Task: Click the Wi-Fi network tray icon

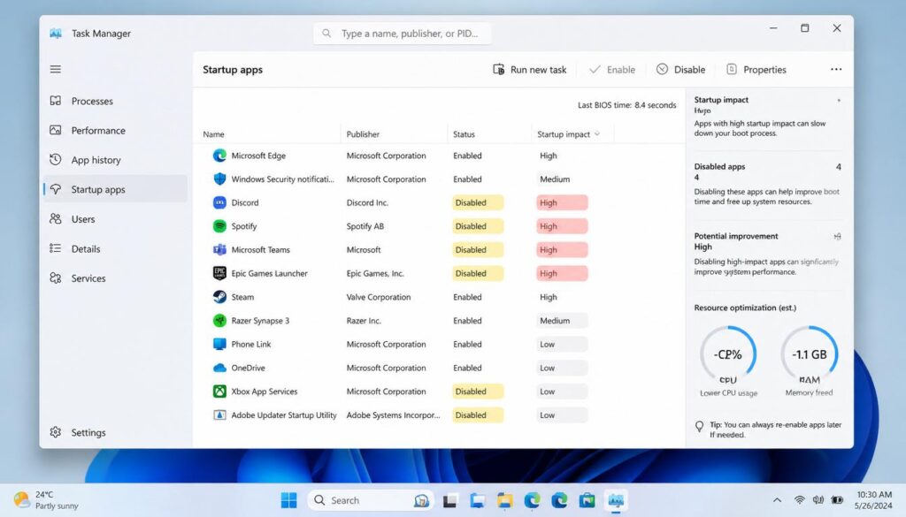Action: pos(800,499)
